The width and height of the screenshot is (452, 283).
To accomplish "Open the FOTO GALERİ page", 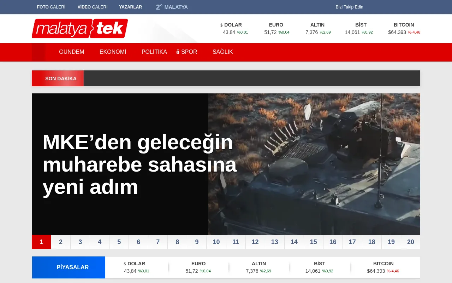I will click(x=51, y=7).
